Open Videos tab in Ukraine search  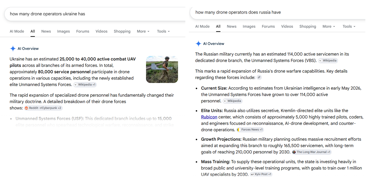click(x=101, y=31)
